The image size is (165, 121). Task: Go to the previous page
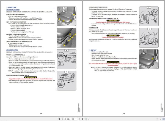(x=62, y=119)
